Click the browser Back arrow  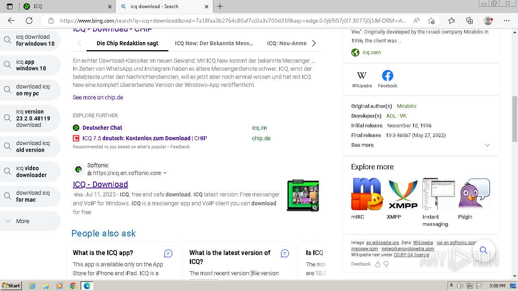click(x=11, y=21)
